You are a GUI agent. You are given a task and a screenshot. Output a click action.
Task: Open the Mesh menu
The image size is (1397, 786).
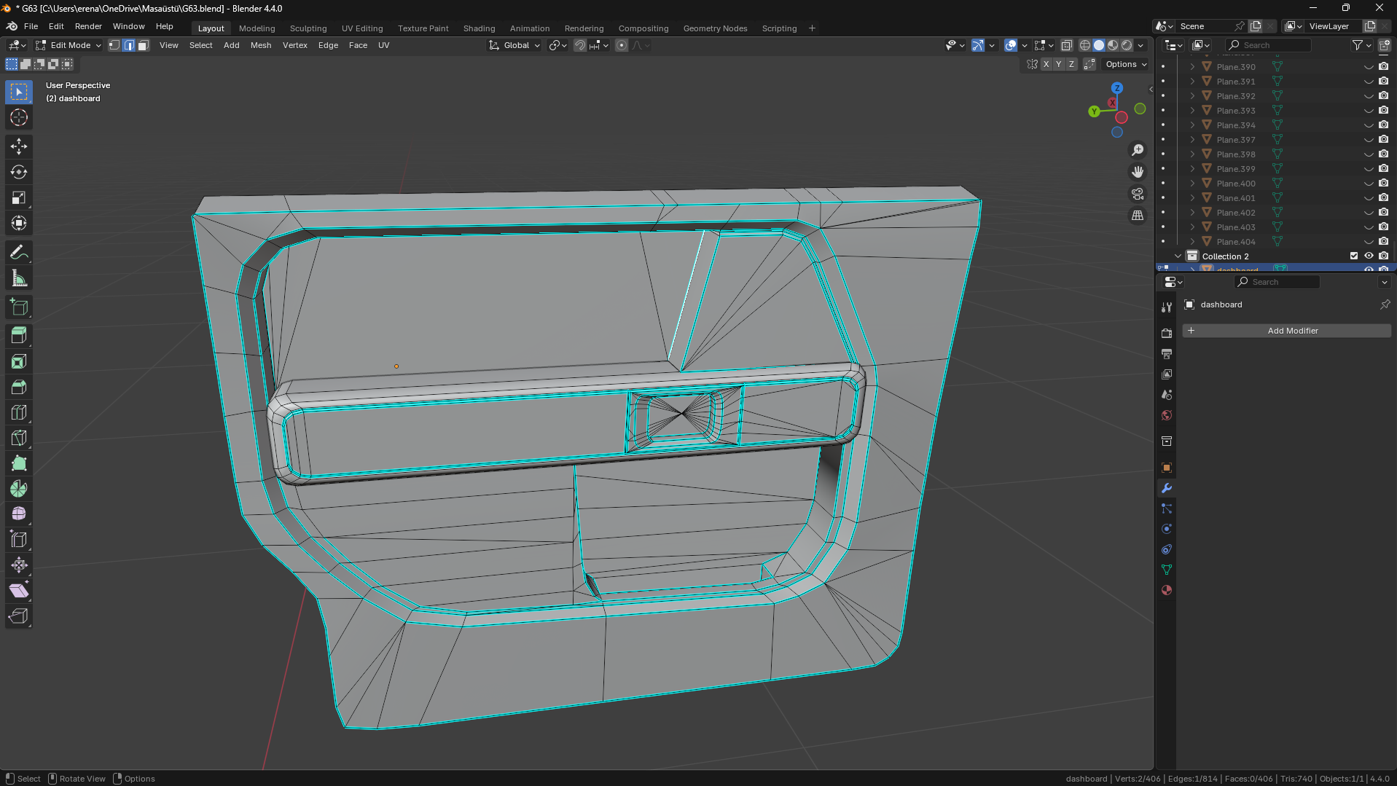pos(260,45)
